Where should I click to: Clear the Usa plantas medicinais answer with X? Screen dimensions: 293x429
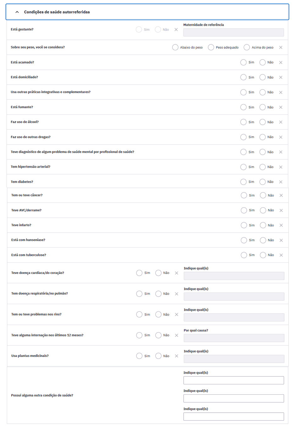(177, 356)
